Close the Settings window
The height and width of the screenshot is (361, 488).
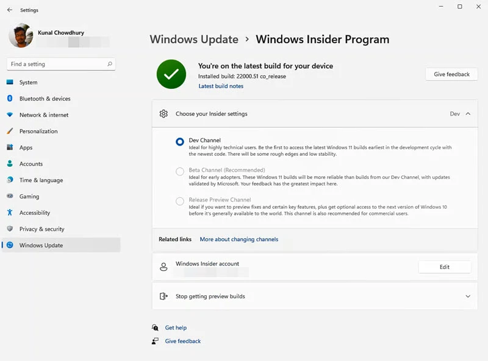[478, 7]
